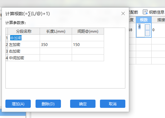165x118 pixels.
Task: Click the 分段名称 column header
Action: (x=24, y=31)
